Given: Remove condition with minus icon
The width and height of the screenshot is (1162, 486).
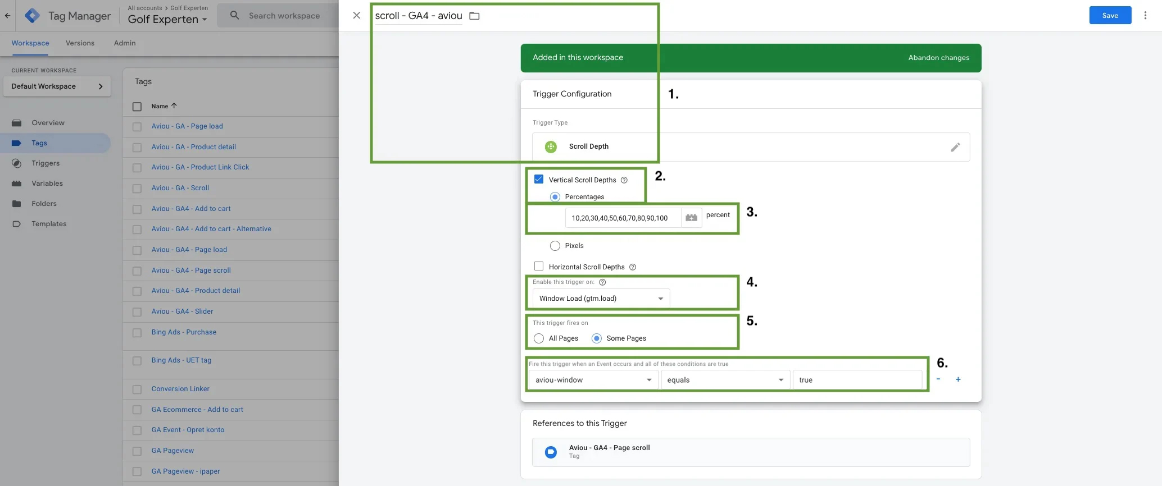Looking at the screenshot, I should [938, 379].
